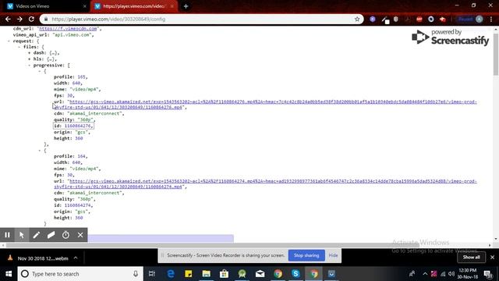Go back in browser history
The width and height of the screenshot is (499, 281).
[8, 19]
